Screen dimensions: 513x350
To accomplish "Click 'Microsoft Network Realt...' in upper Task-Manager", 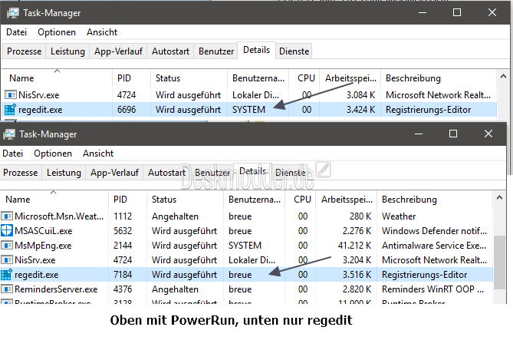I will (x=438, y=95).
